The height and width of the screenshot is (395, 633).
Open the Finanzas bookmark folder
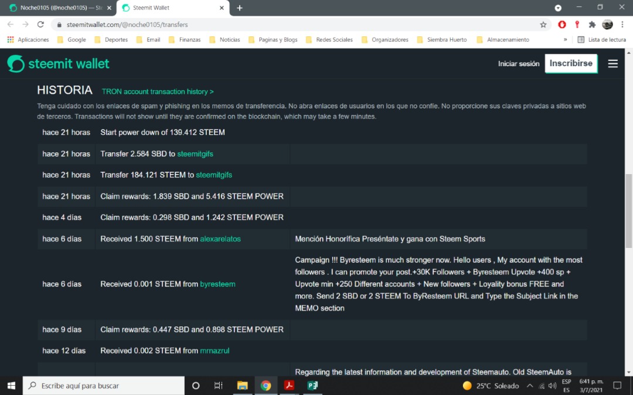185,39
